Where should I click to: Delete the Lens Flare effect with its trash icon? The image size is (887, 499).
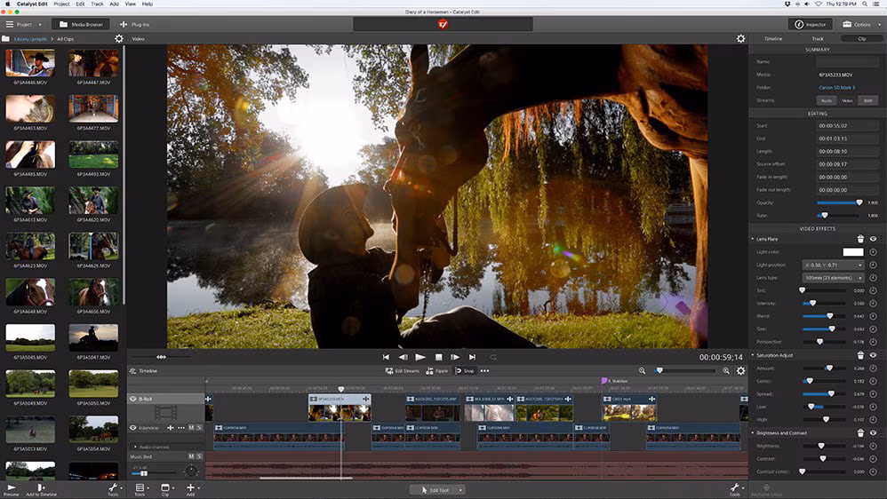coord(860,239)
